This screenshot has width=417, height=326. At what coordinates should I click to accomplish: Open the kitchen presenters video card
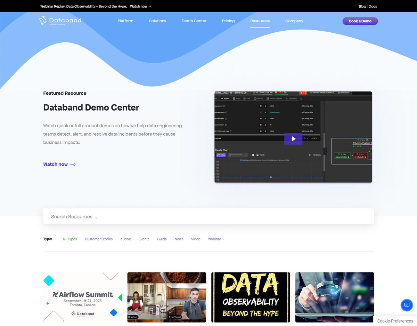167,297
